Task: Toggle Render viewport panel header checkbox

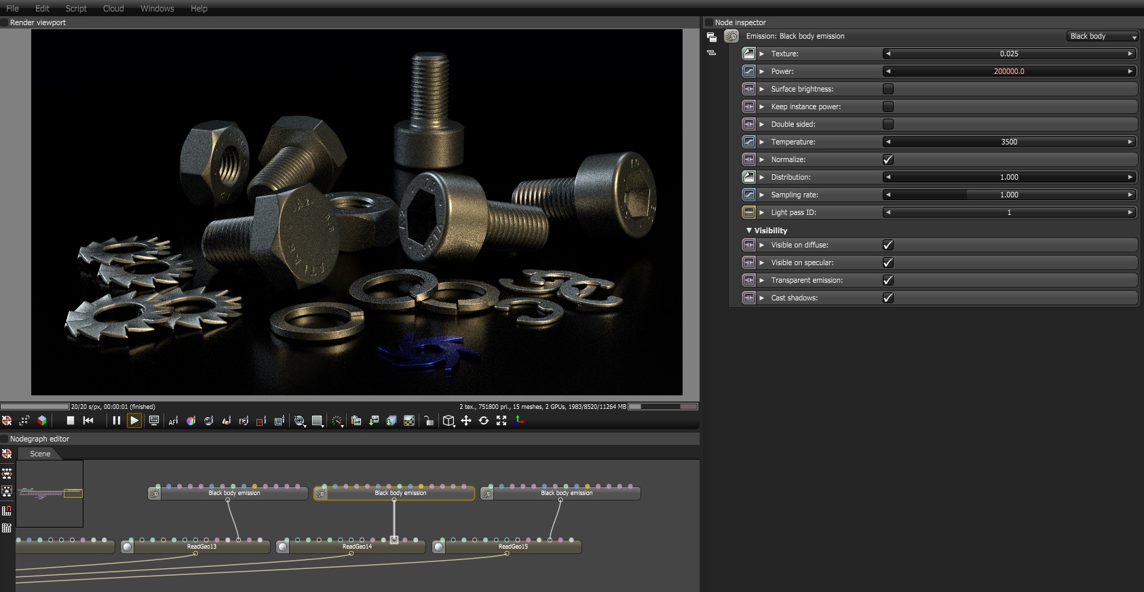Action: coord(4,22)
